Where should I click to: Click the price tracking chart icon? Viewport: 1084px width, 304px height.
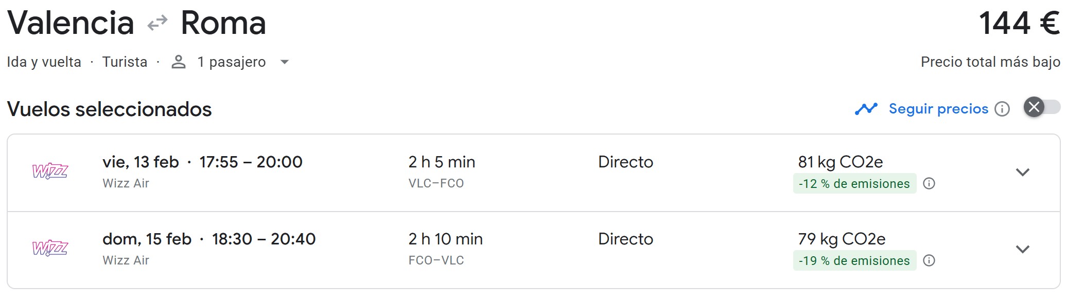click(x=866, y=109)
